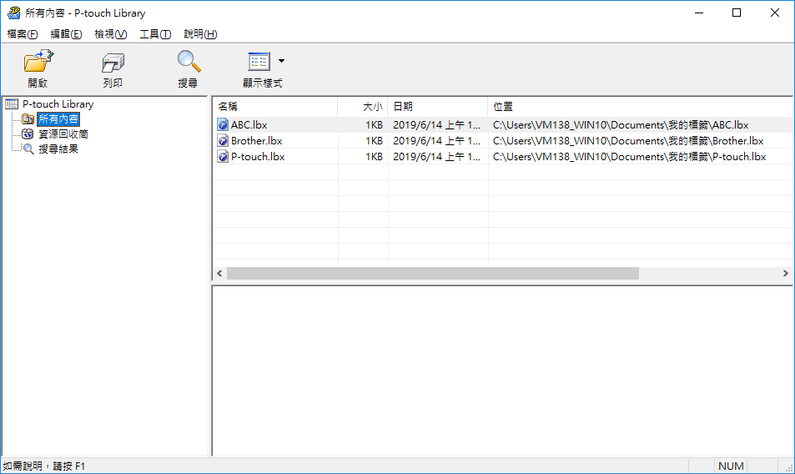This screenshot has width=795, height=474.
Task: Click the Search (搜尋) magnifier toolbar icon
Action: [x=189, y=62]
